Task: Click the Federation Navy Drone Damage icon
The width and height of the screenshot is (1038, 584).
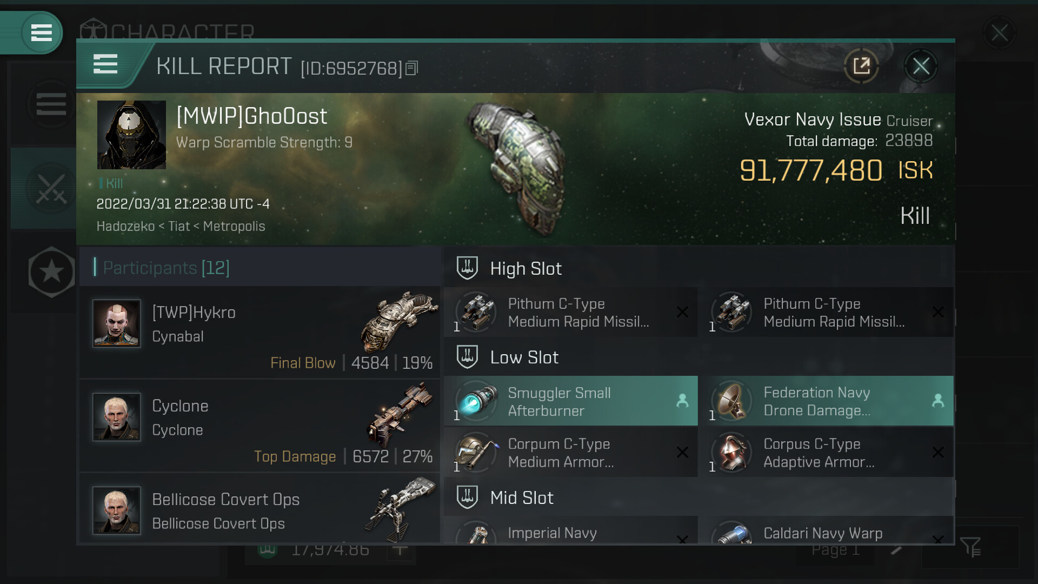Action: pos(732,402)
